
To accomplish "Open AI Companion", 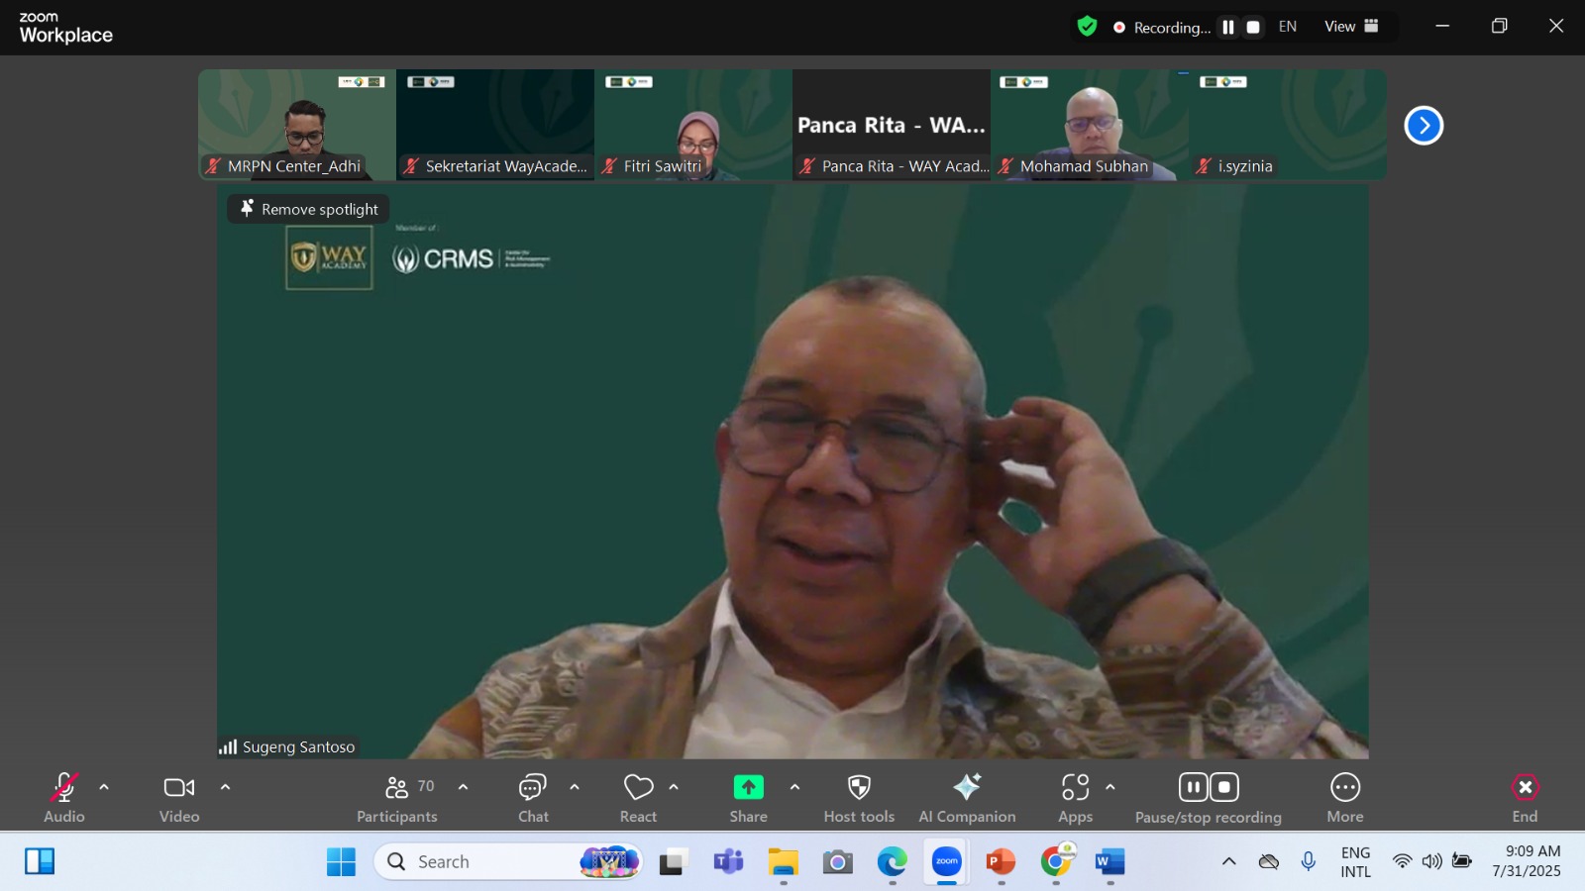I will click(967, 798).
